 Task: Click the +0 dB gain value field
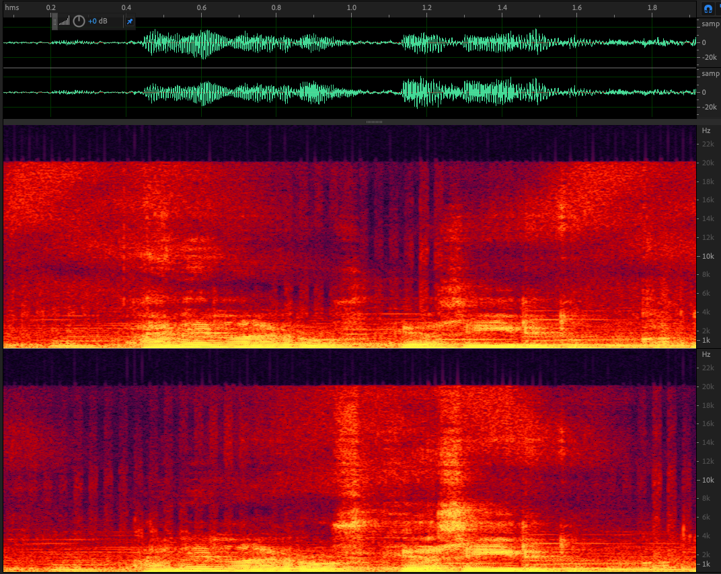[x=98, y=22]
